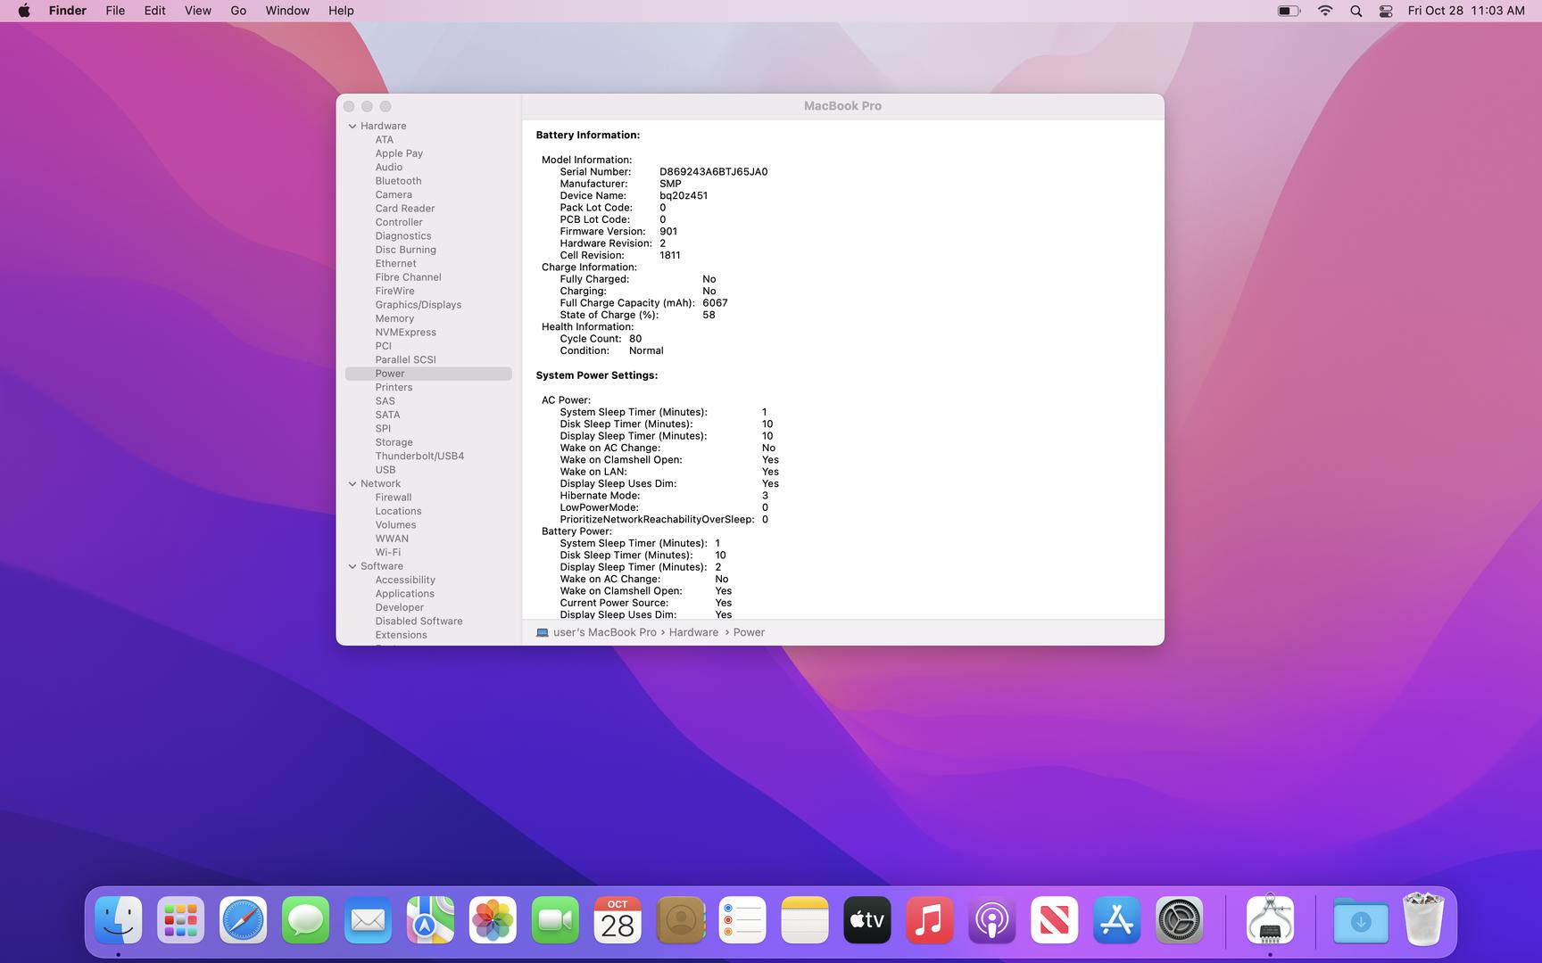Click System Information icon in dock
Image resolution: width=1542 pixels, height=963 pixels.
pyautogui.click(x=1271, y=920)
